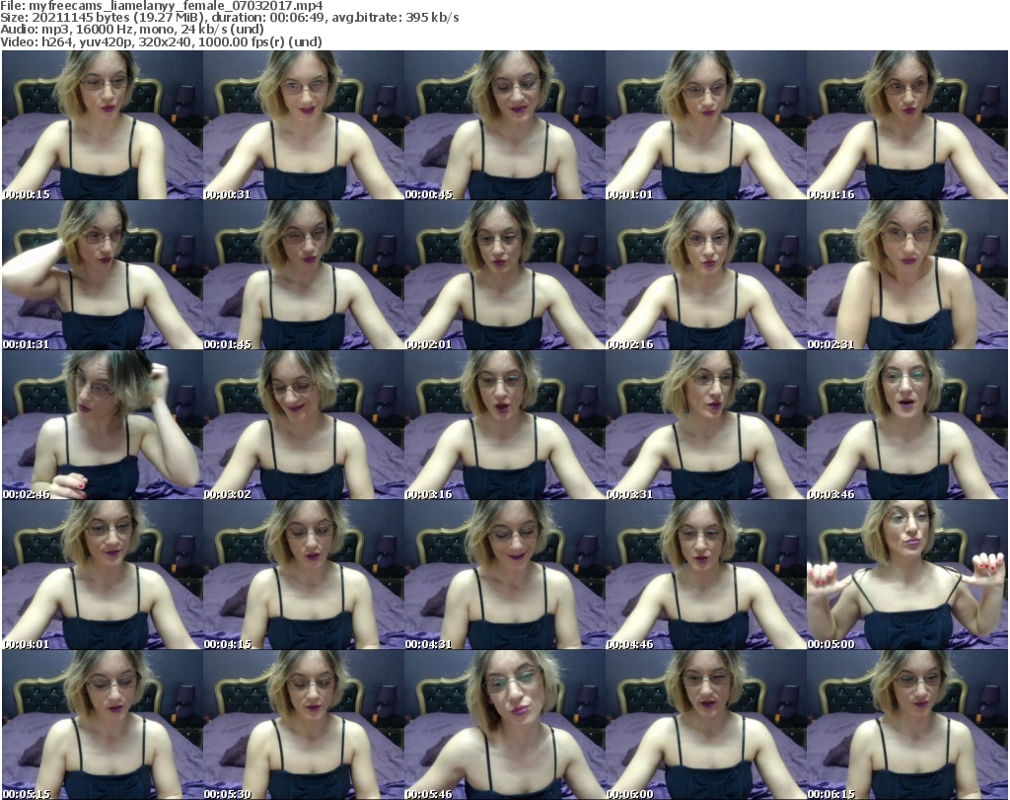Select the frame at 00:02:01
The image size is (1010, 800).
pos(504,275)
